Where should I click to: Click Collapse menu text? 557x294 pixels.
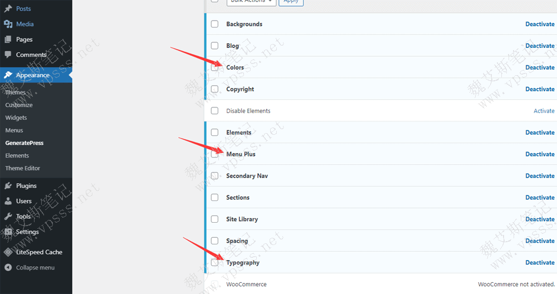coord(36,268)
